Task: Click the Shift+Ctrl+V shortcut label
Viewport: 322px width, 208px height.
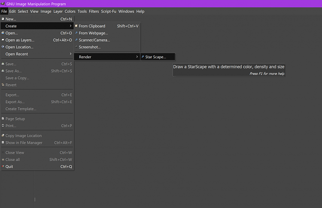Action: pos(128,26)
